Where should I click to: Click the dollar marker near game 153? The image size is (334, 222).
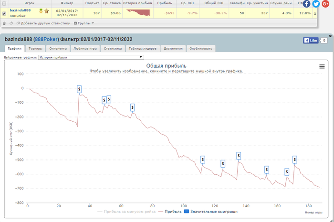point(266,170)
